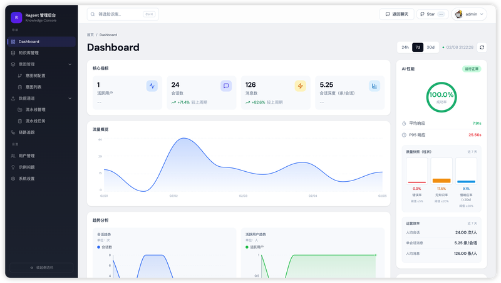Screen dimensions: 501x283
Task: Click the search magnifier icon
Action: (x=93, y=14)
